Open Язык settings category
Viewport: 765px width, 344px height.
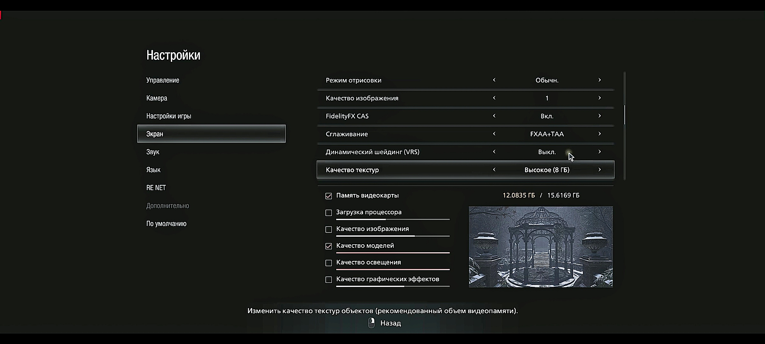click(153, 170)
